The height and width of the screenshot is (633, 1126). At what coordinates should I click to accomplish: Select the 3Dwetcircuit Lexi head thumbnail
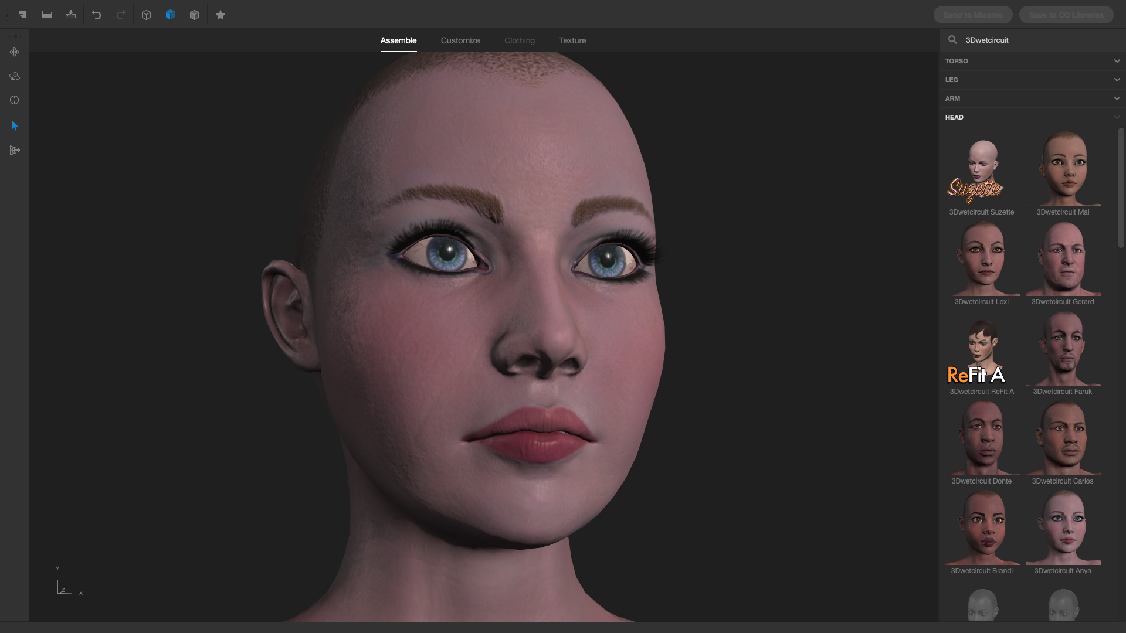click(x=982, y=260)
